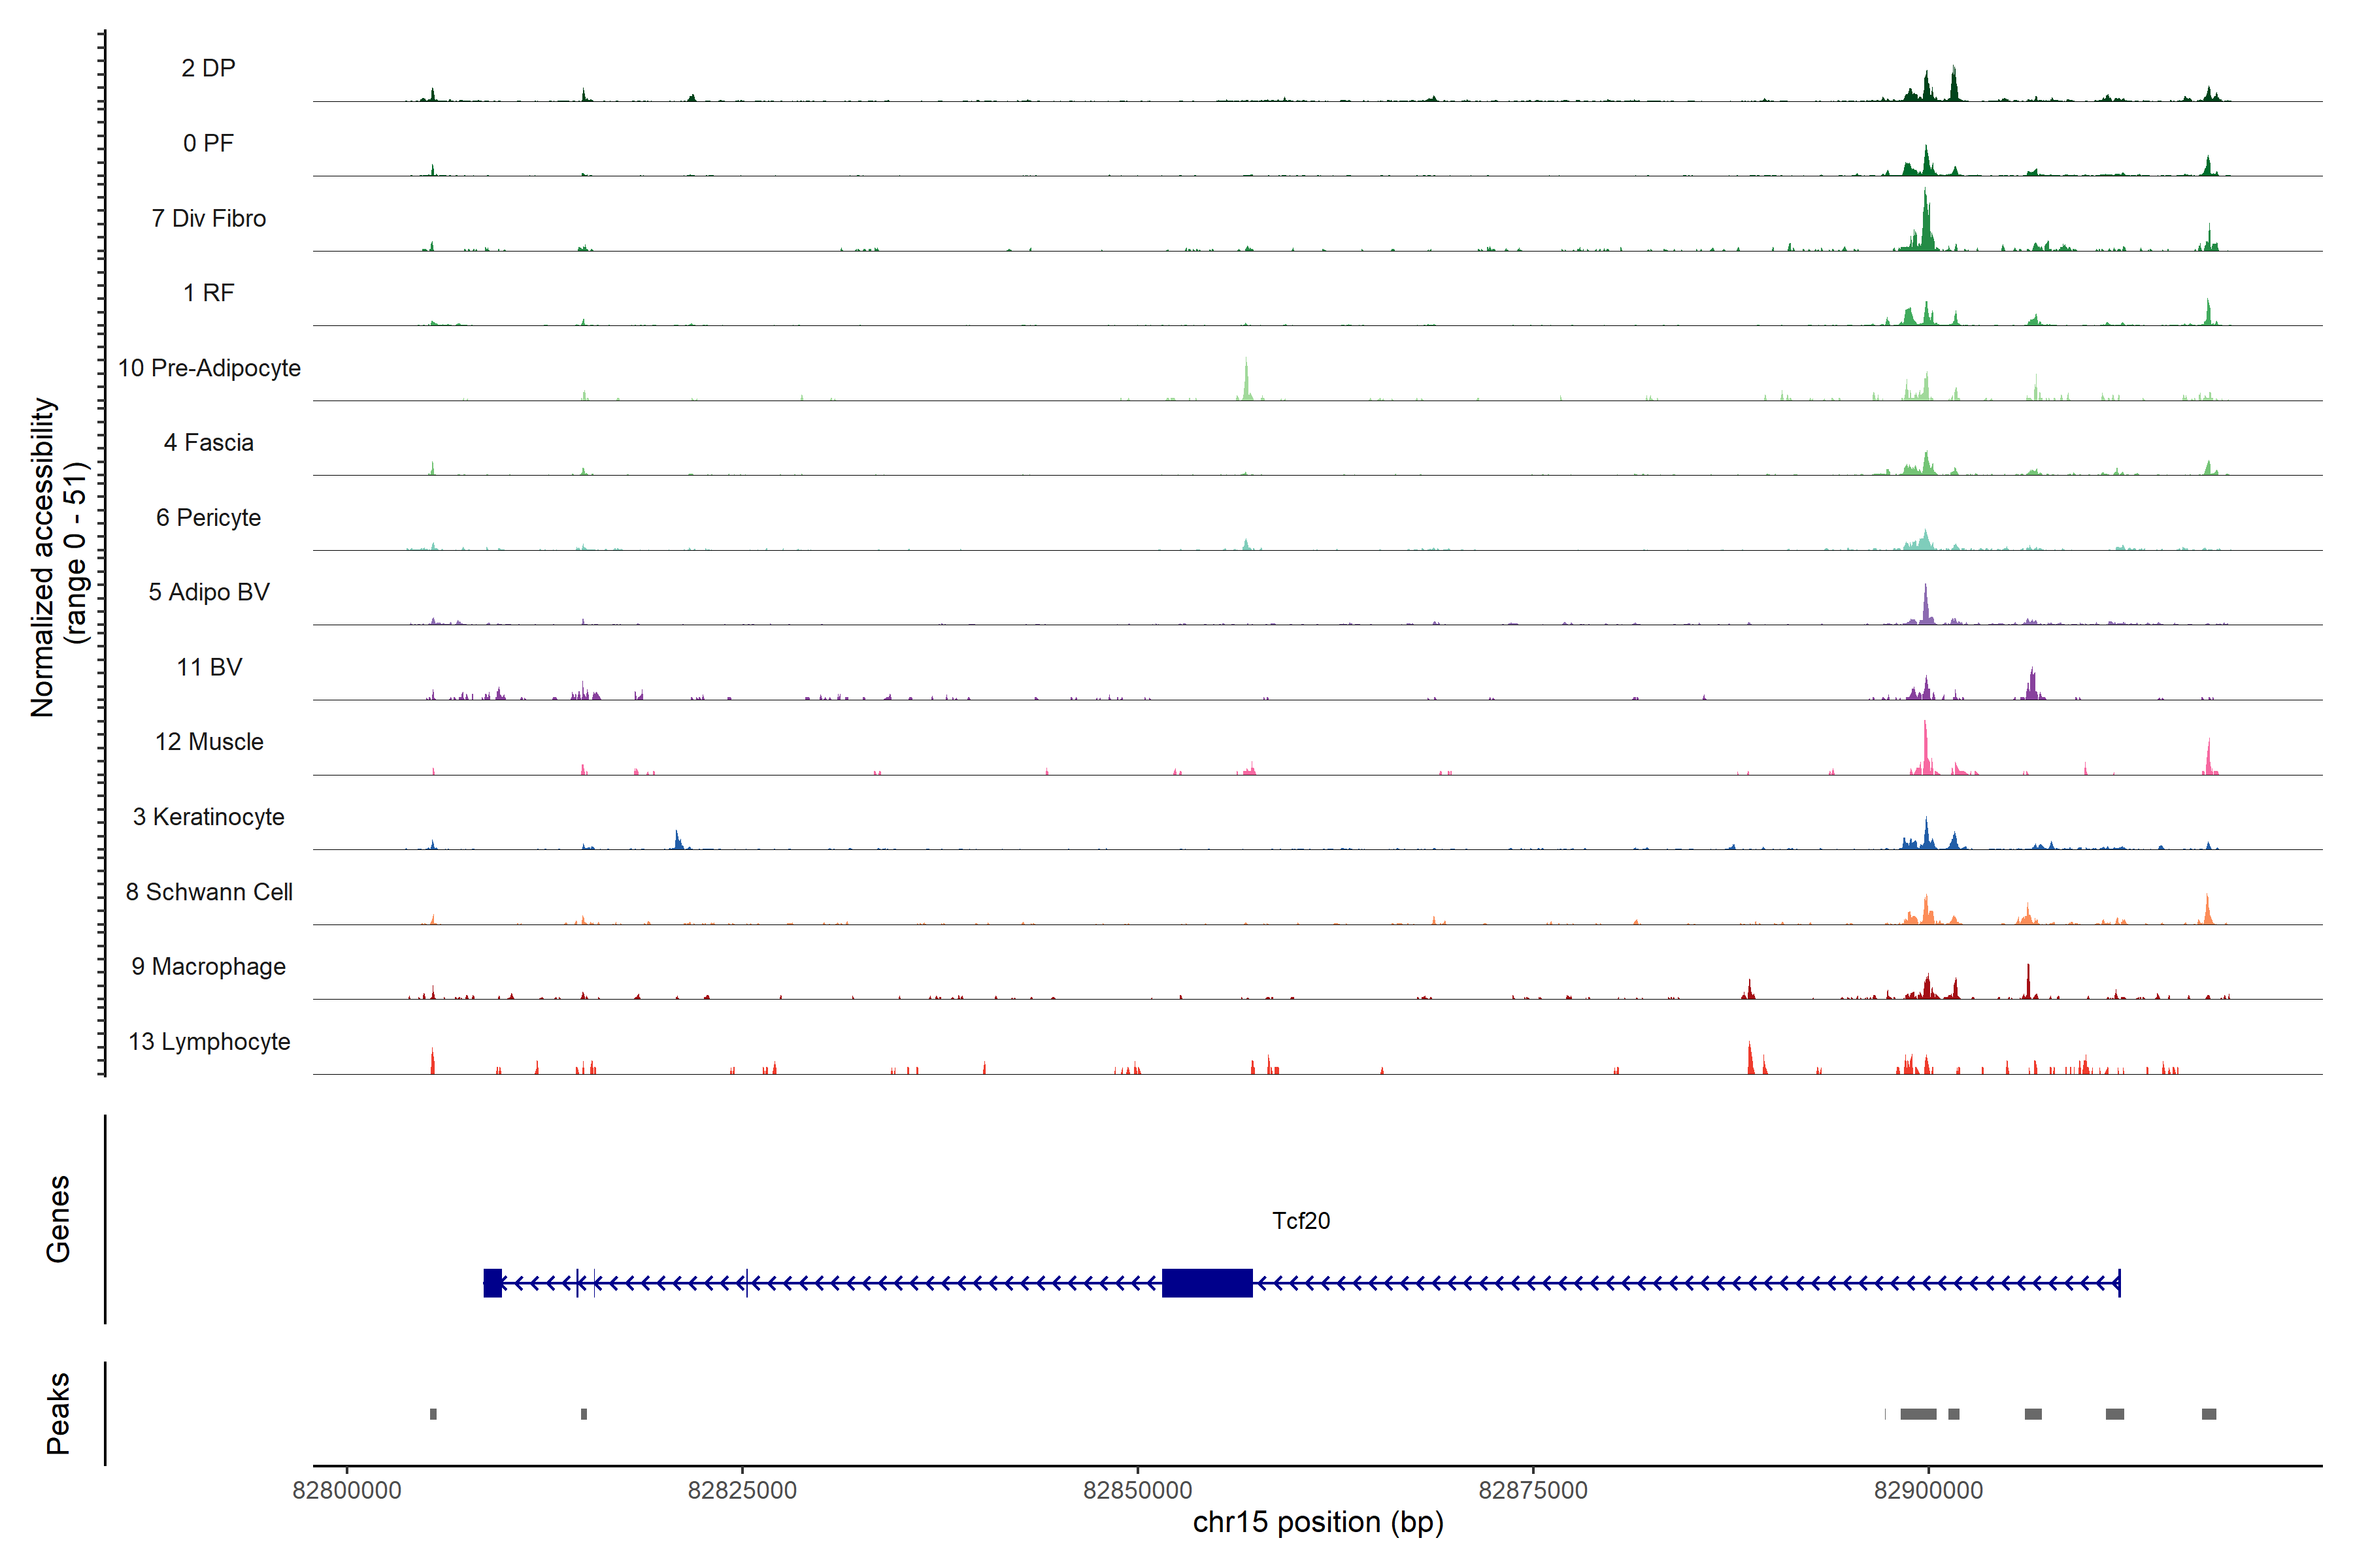Click the Peaks panel label

pos(58,1412)
